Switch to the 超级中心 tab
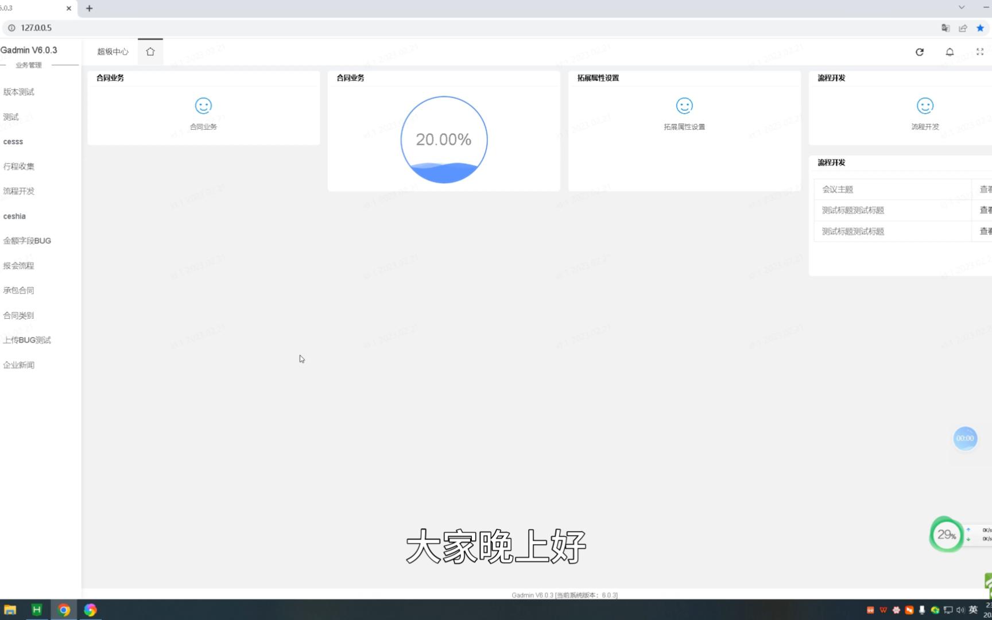 click(113, 52)
